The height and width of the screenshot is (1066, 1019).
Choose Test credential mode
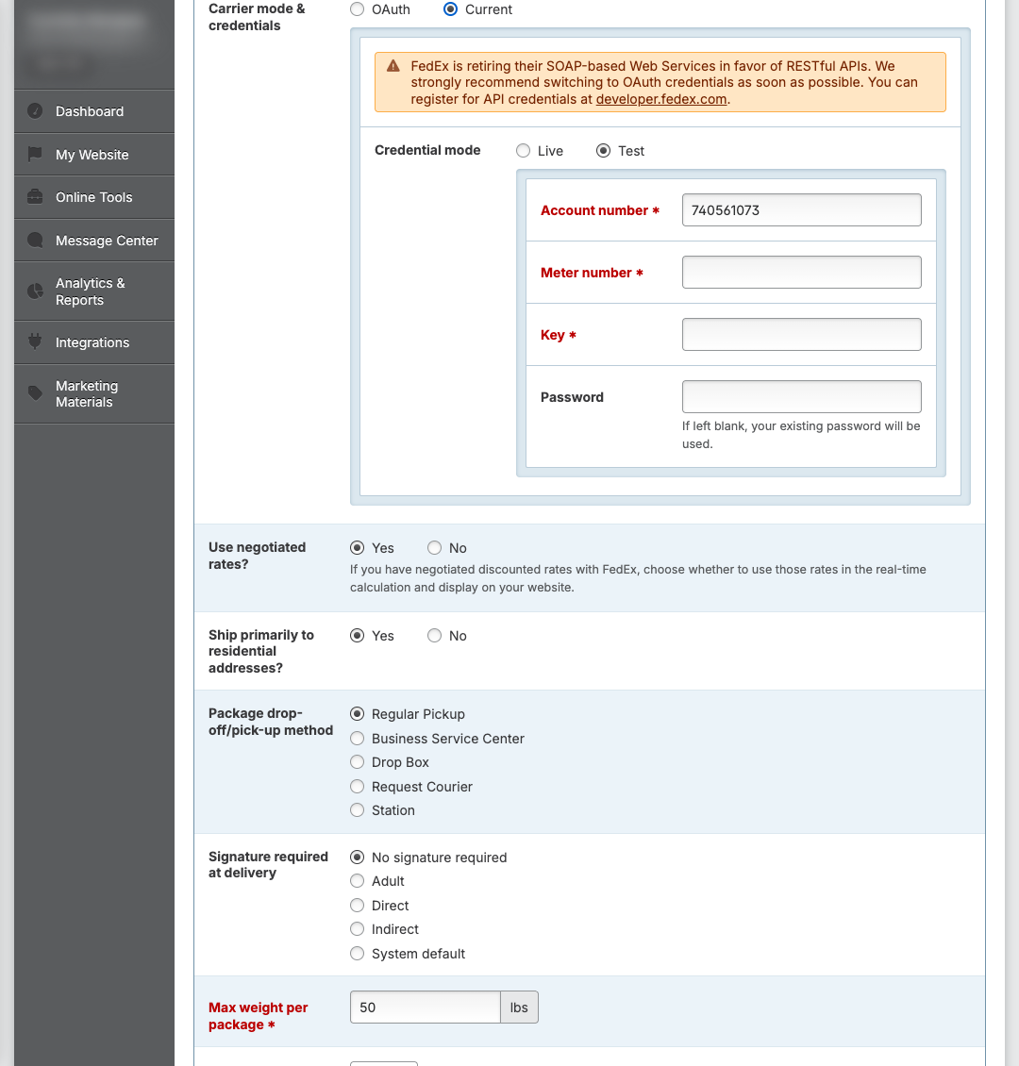(x=603, y=151)
